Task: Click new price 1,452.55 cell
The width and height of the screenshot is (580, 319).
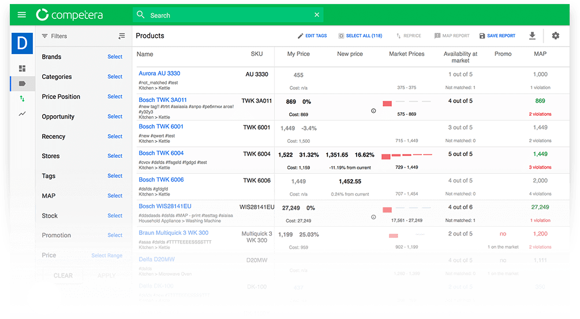Action: [350, 181]
